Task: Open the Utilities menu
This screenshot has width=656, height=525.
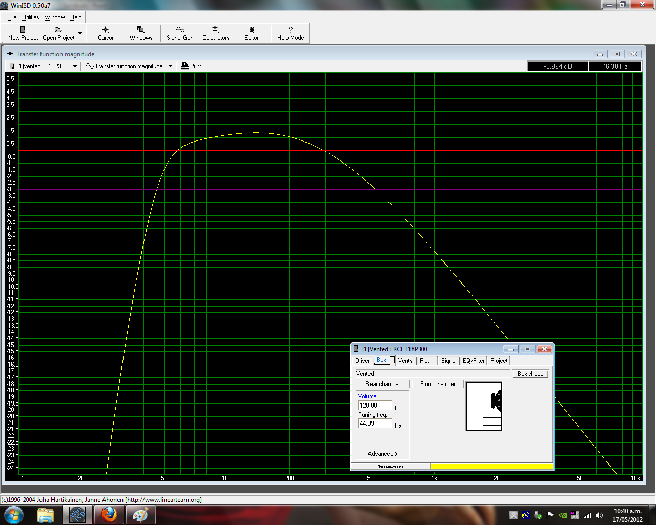Action: pyautogui.click(x=30, y=17)
